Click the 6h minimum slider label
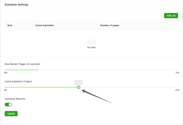The height and width of the screenshot is (125, 183). 5,90
